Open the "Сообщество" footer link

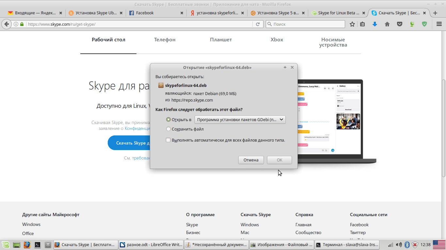(308, 232)
